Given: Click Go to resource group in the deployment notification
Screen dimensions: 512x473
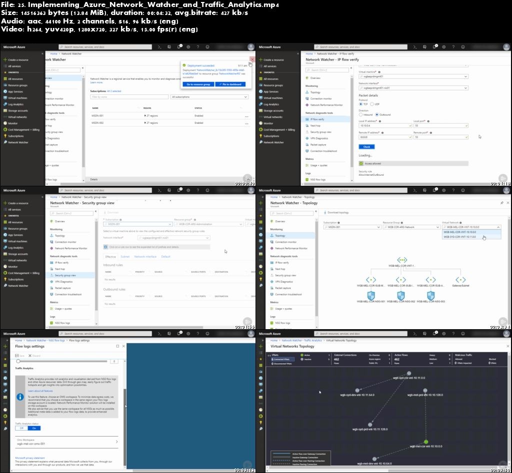Looking at the screenshot, I should click(x=198, y=84).
